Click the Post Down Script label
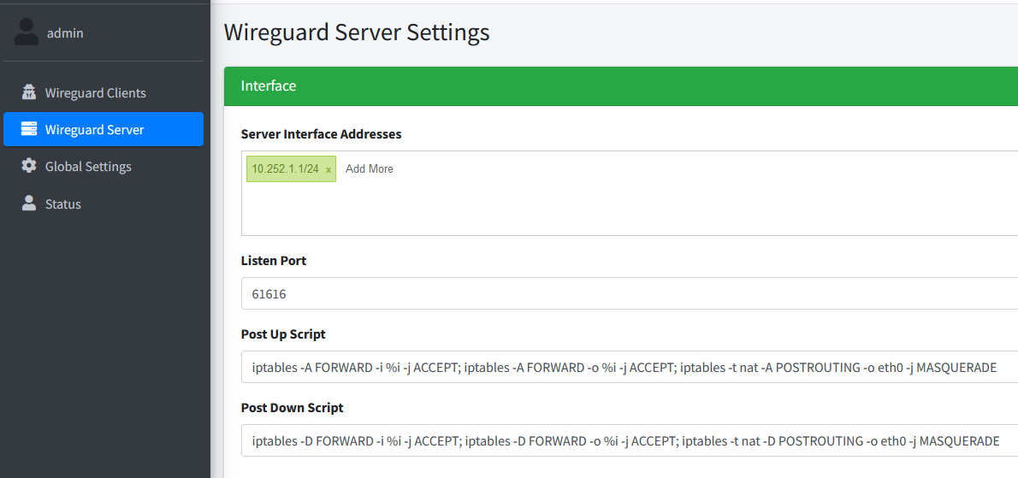The image size is (1018, 478). tap(293, 408)
